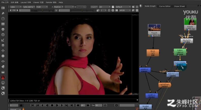Click the fps value field showing 24
This screenshot has height=110, width=201.
(x=98, y=105)
